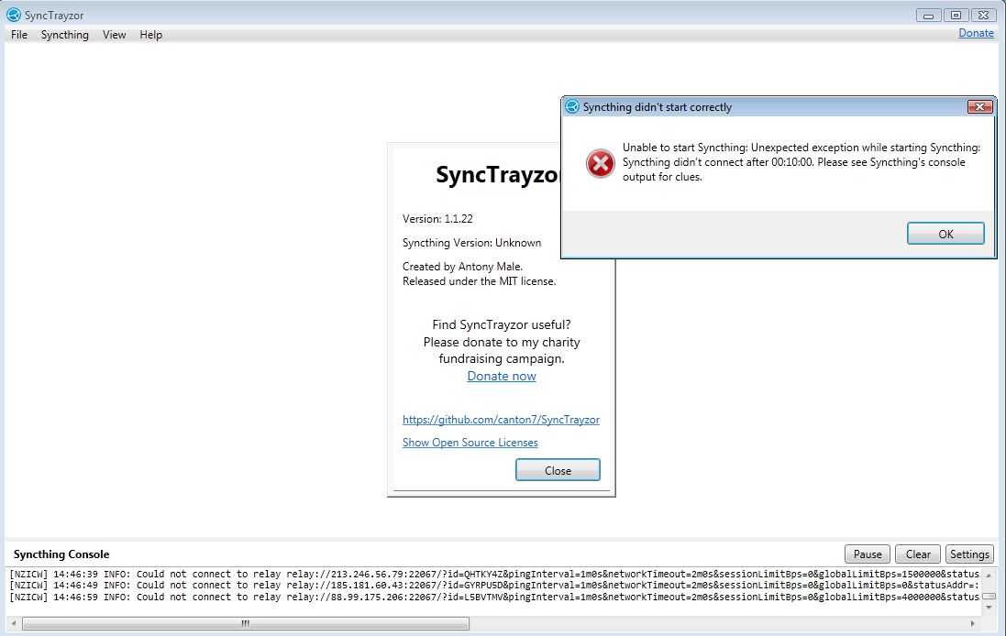This screenshot has width=1006, height=636.
Task: Click the red error cross icon
Action: [599, 164]
